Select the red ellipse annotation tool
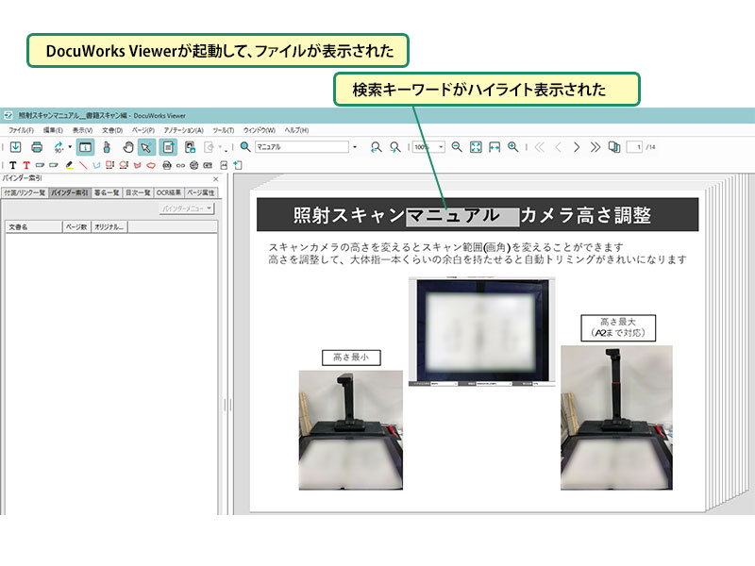 (x=124, y=165)
